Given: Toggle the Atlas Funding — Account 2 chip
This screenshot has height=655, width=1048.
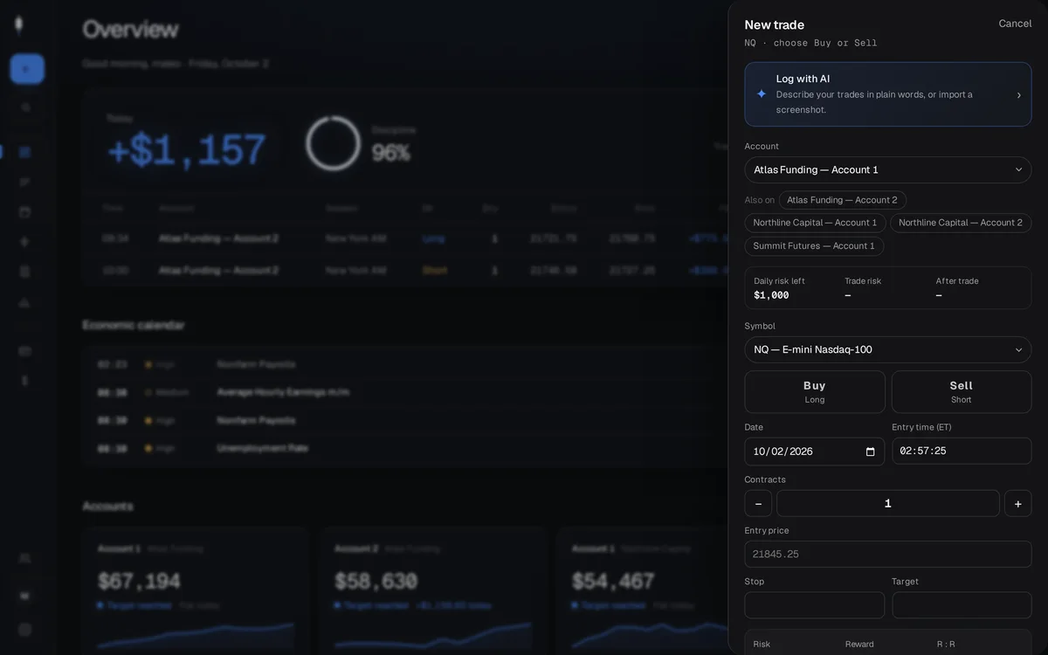Looking at the screenshot, I should click(842, 200).
